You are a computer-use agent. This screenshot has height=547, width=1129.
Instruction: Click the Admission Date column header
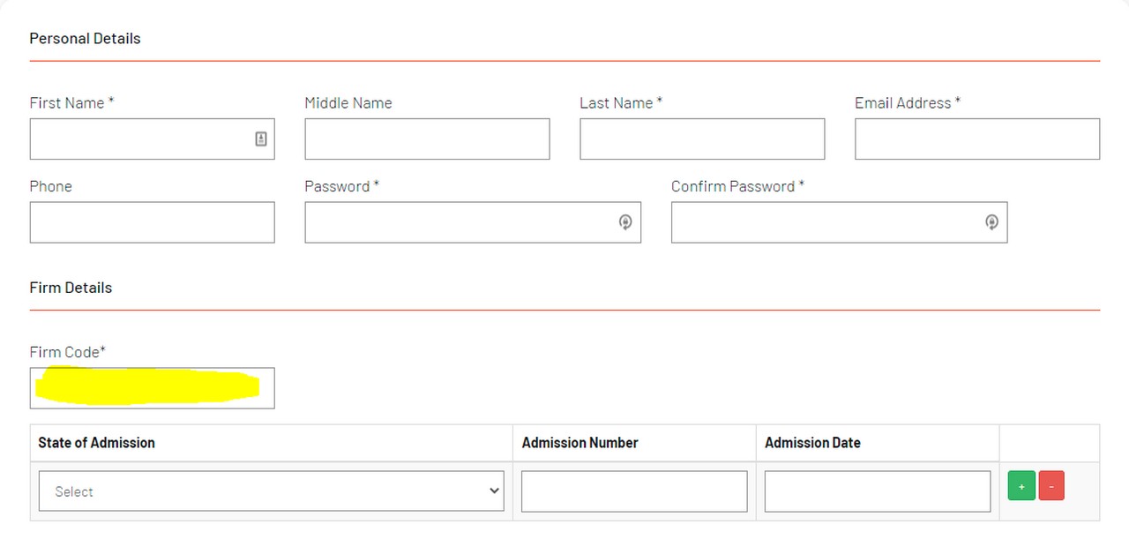(x=812, y=443)
